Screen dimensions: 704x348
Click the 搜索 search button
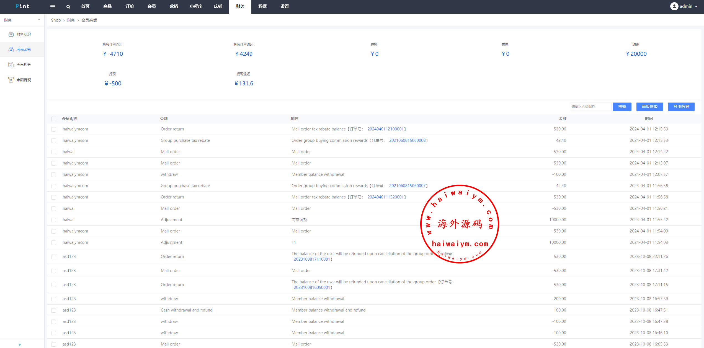(x=622, y=107)
